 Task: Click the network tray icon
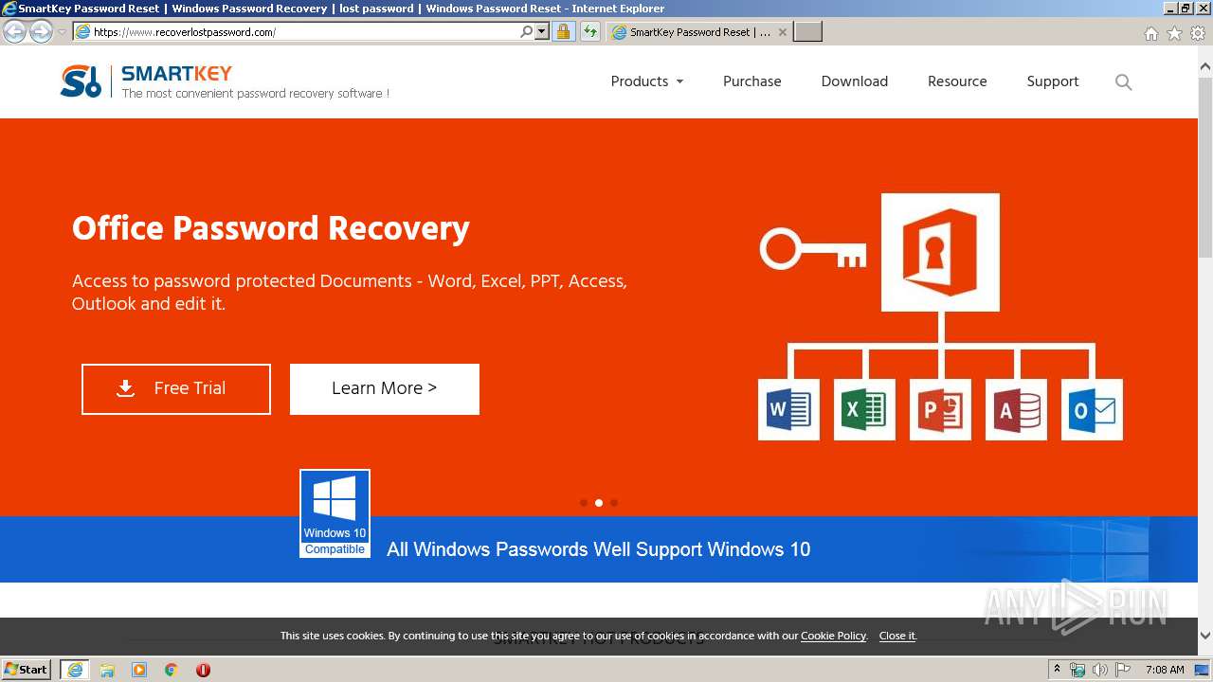pos(1077,670)
